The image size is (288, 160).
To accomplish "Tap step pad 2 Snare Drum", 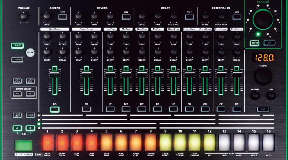I will point(62,142).
